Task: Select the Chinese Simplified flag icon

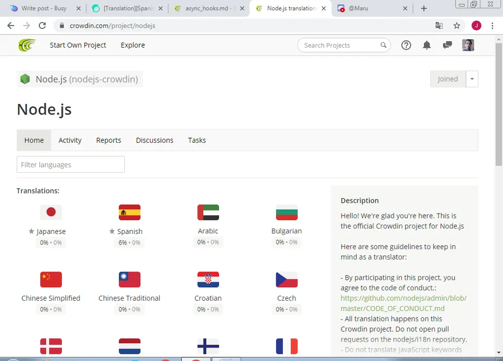Action: (x=51, y=279)
